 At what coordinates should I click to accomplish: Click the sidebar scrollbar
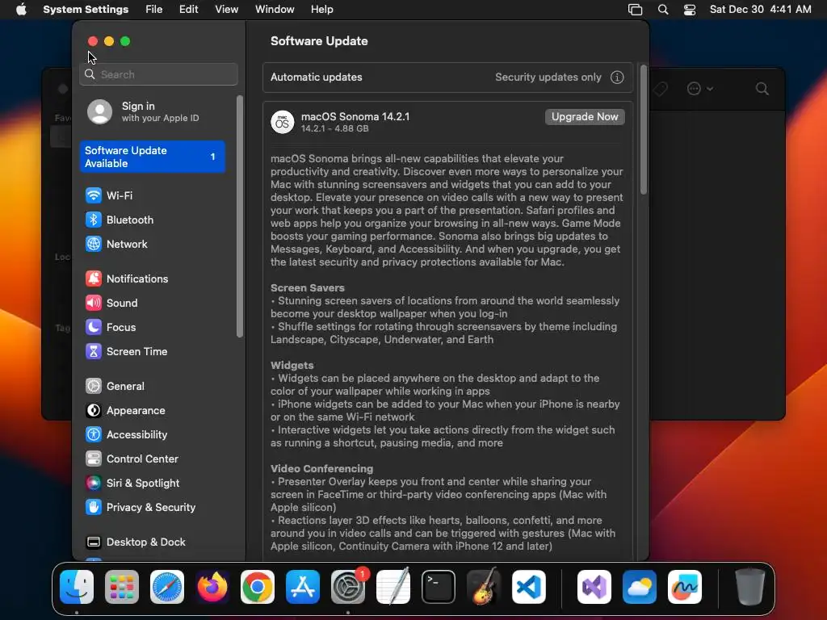pos(240,216)
